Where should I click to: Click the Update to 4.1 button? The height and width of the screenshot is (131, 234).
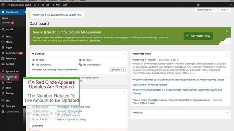point(117,70)
